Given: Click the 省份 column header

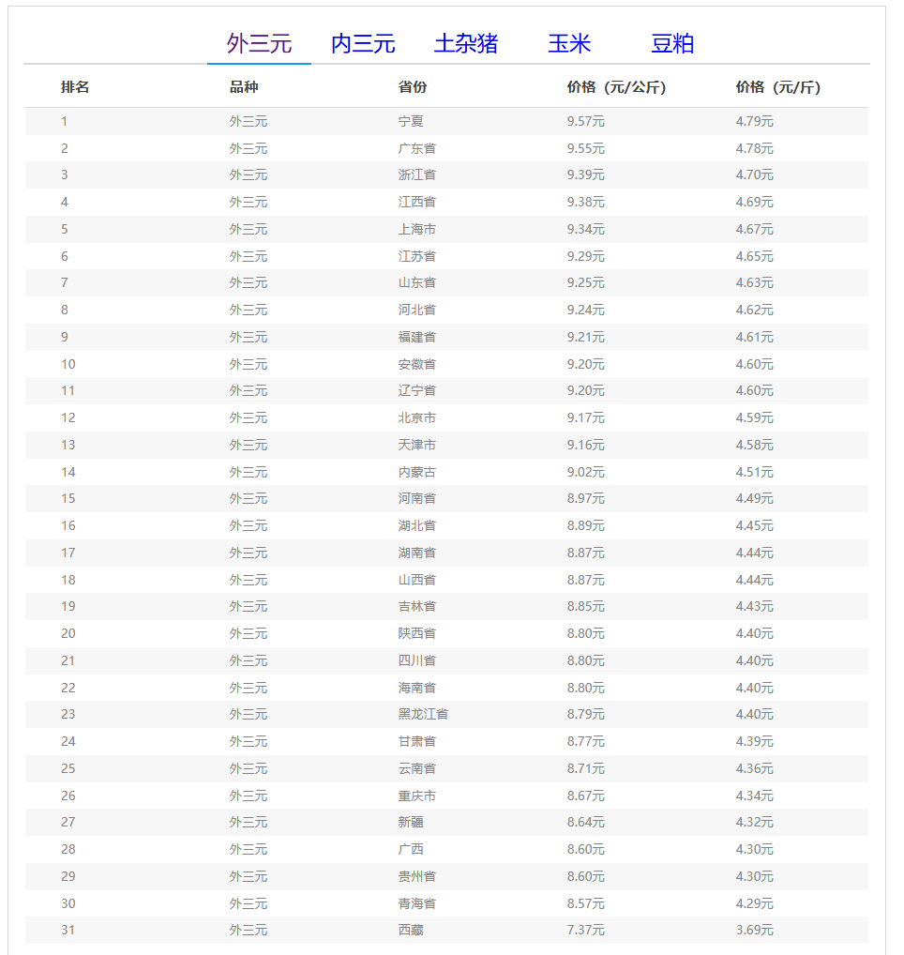Looking at the screenshot, I should (413, 87).
